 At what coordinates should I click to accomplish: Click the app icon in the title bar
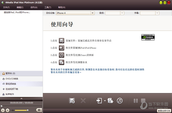click(2, 3)
